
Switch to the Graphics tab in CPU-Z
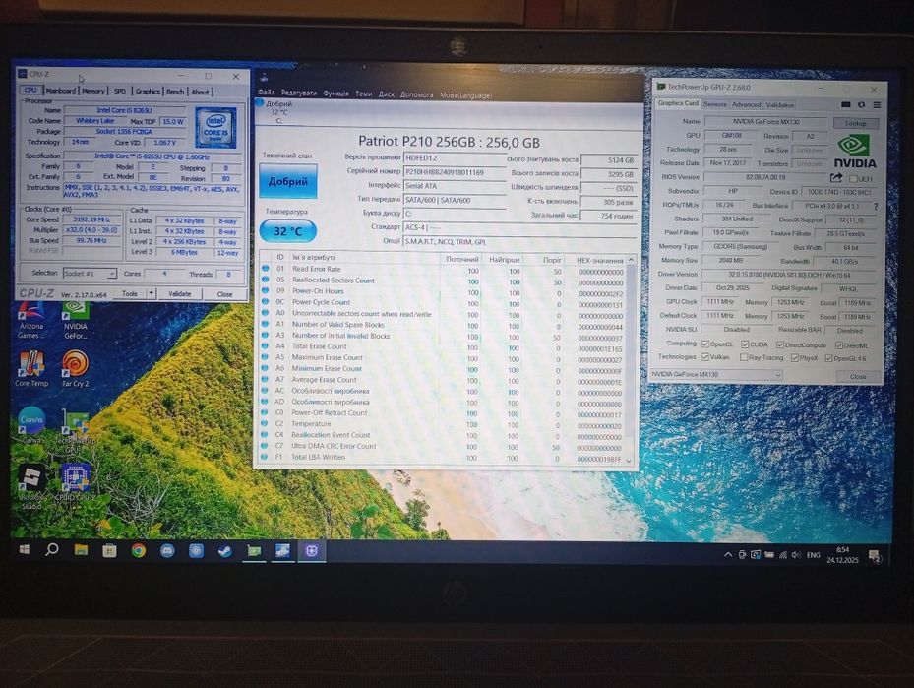click(x=148, y=92)
